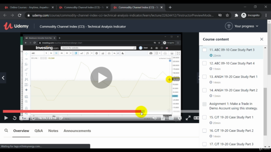
Task: Click the volume speaker icon
Action: coord(155,118)
